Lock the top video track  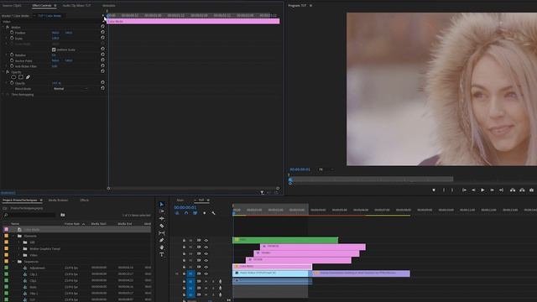(184, 241)
